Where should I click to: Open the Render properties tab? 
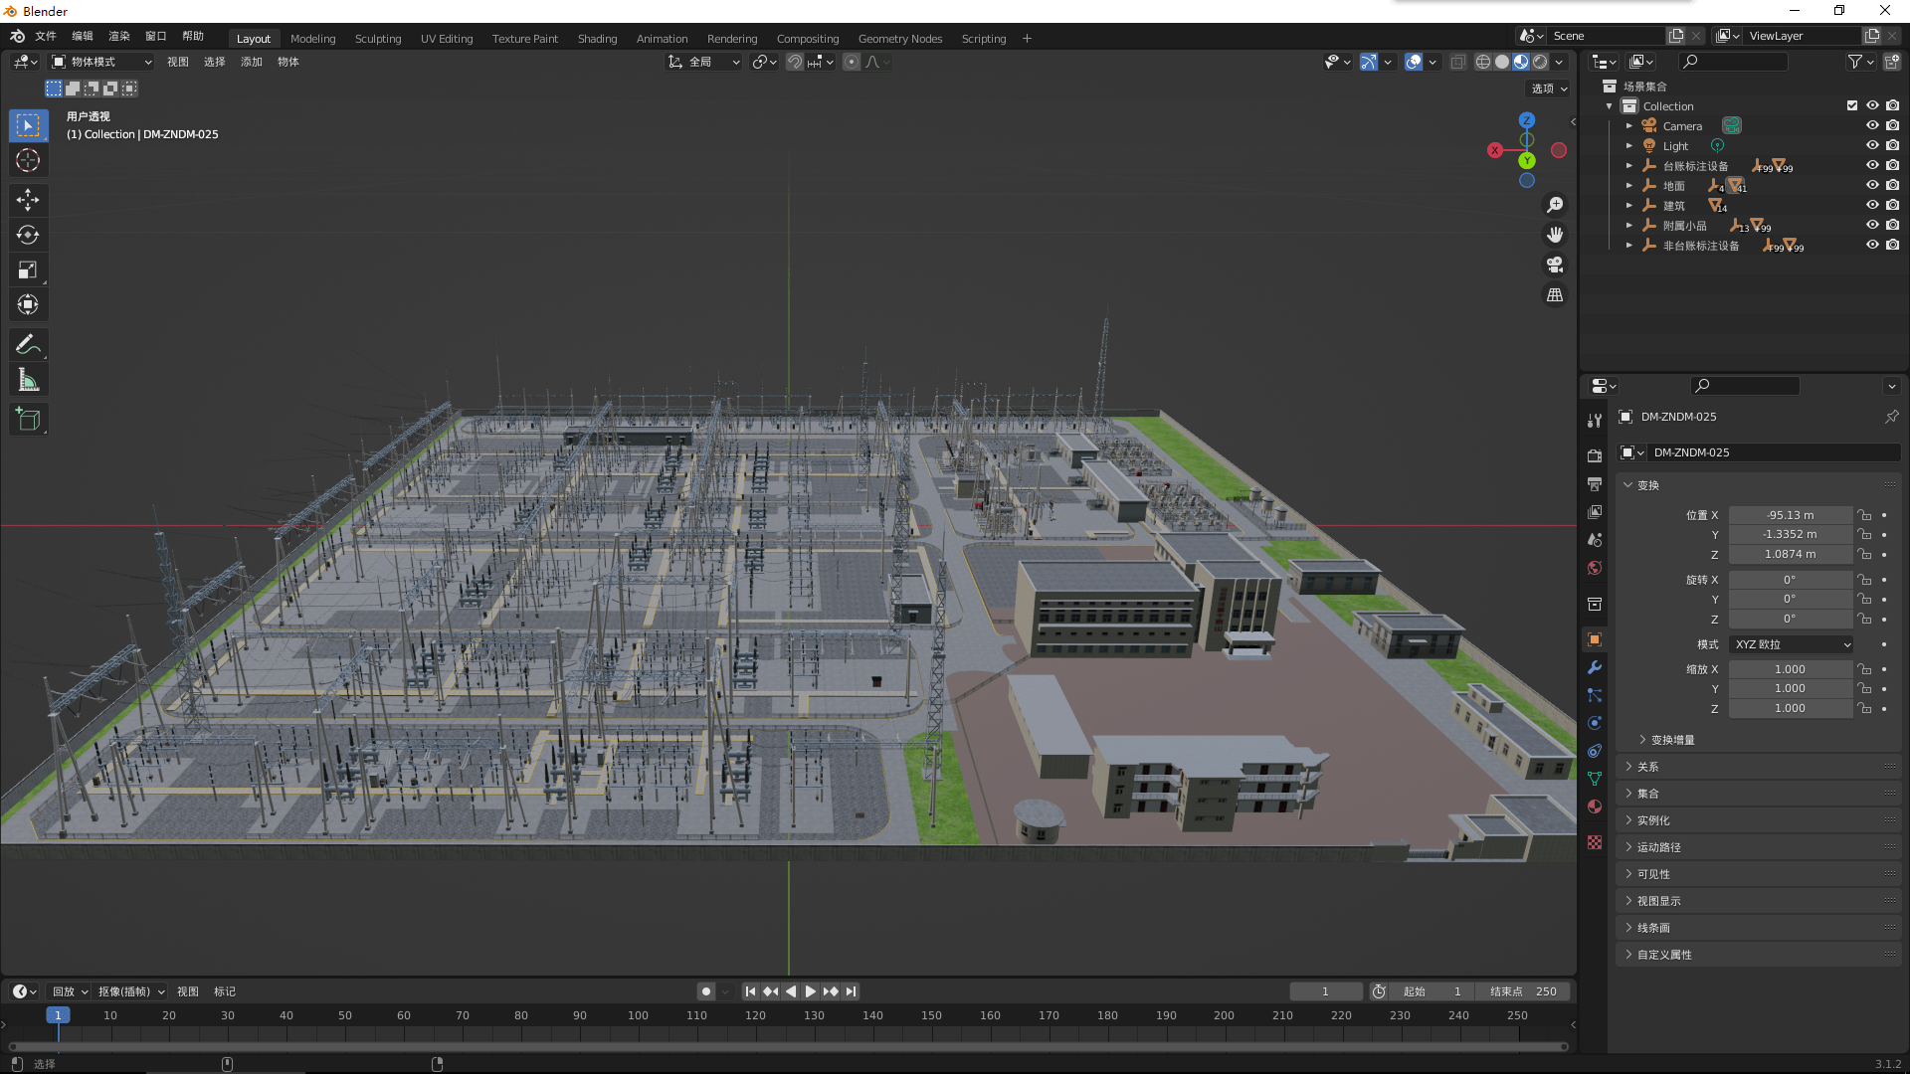click(1595, 455)
